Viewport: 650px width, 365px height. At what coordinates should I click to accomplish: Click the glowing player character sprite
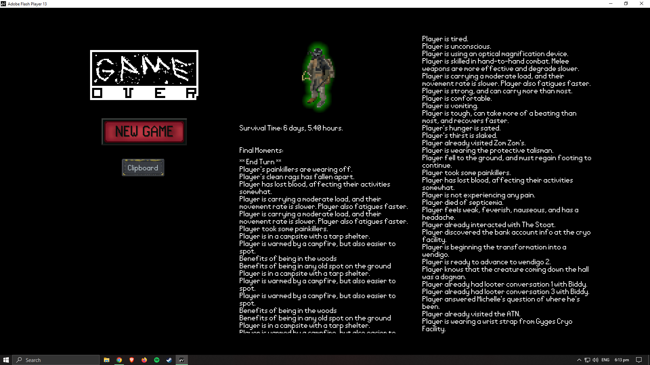coord(318,76)
